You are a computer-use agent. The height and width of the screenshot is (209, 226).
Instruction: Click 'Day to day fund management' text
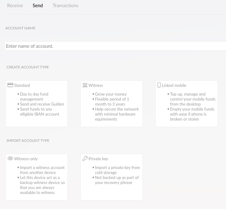click(x=34, y=97)
